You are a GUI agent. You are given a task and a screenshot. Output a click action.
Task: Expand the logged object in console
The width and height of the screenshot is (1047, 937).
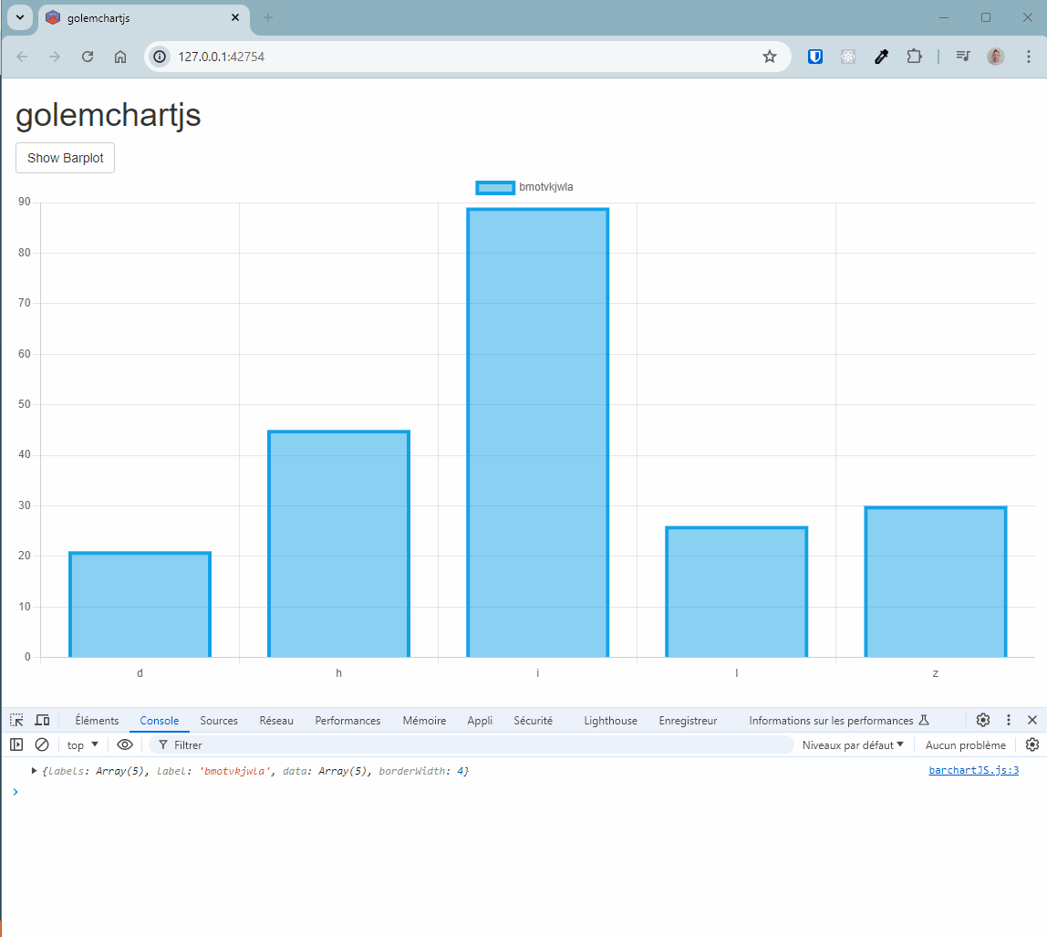click(35, 771)
